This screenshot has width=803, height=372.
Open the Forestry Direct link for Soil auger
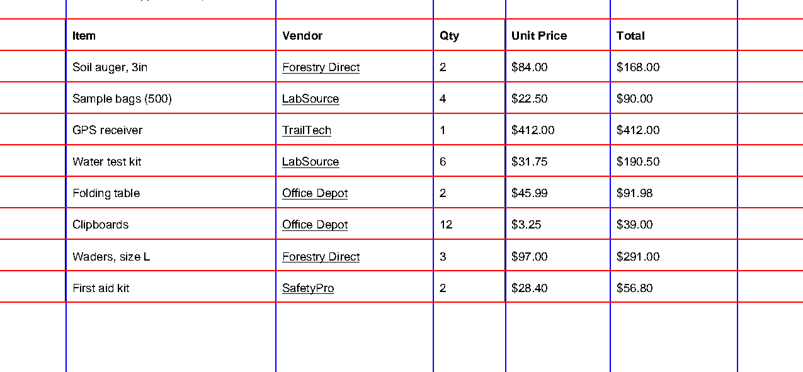pos(321,67)
